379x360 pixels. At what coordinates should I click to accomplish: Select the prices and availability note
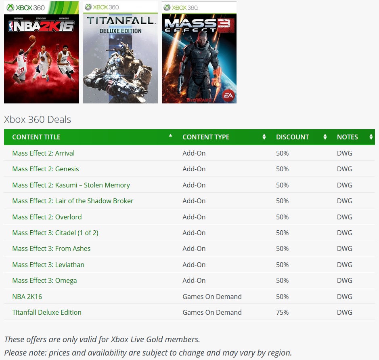(148, 353)
